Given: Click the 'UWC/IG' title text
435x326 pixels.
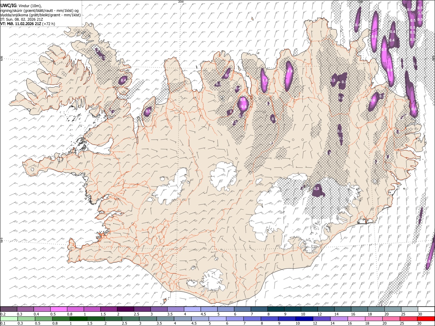Looking at the screenshot, I should (x=8, y=6).
